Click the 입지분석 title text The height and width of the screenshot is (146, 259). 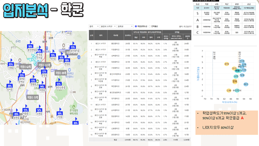26,10
